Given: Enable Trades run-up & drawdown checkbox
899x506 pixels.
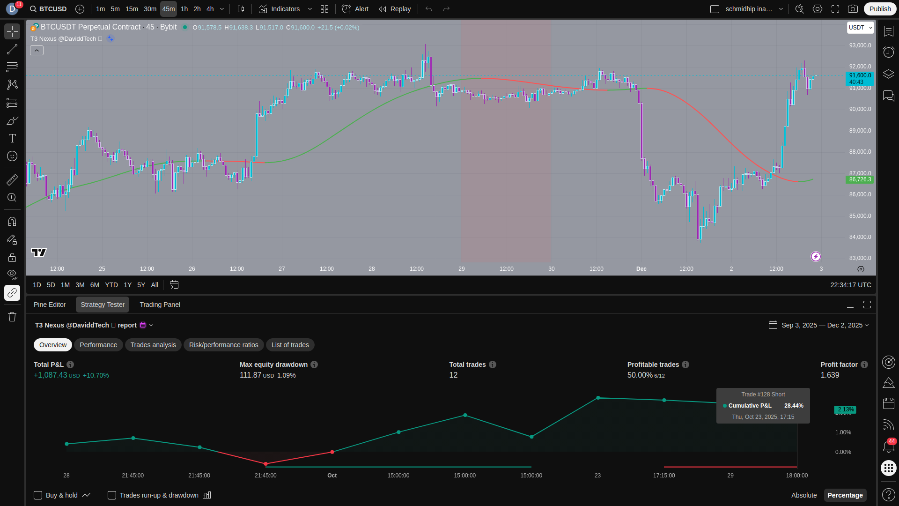Looking at the screenshot, I should click(x=112, y=495).
